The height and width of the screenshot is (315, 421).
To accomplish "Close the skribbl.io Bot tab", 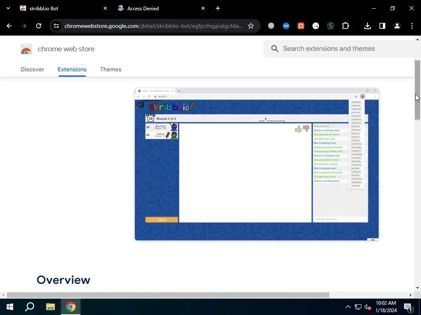I will [105, 8].
